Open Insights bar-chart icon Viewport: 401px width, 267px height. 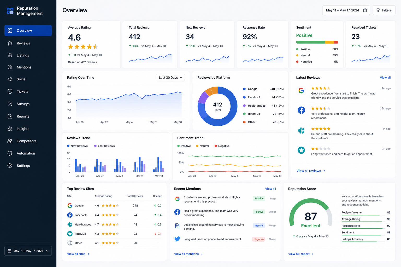[10, 129]
